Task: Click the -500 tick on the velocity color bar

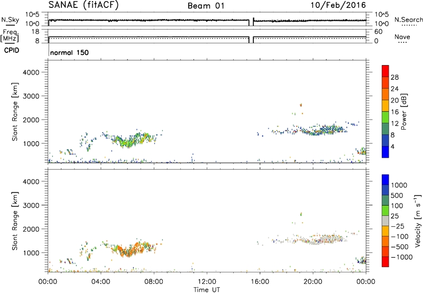Action: tap(400, 247)
